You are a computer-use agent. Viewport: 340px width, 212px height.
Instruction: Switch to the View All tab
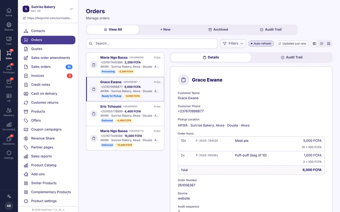click(113, 30)
